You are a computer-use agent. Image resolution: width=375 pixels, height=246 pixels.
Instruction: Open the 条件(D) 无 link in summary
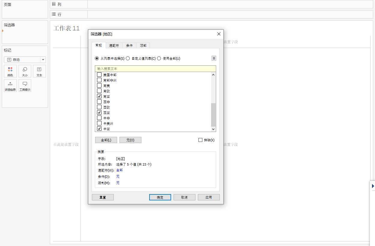click(118, 176)
